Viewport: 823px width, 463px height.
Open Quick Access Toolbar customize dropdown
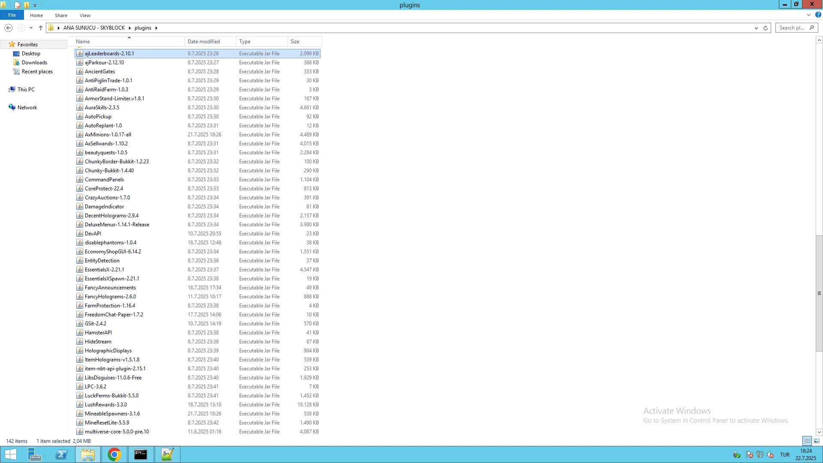point(35,5)
